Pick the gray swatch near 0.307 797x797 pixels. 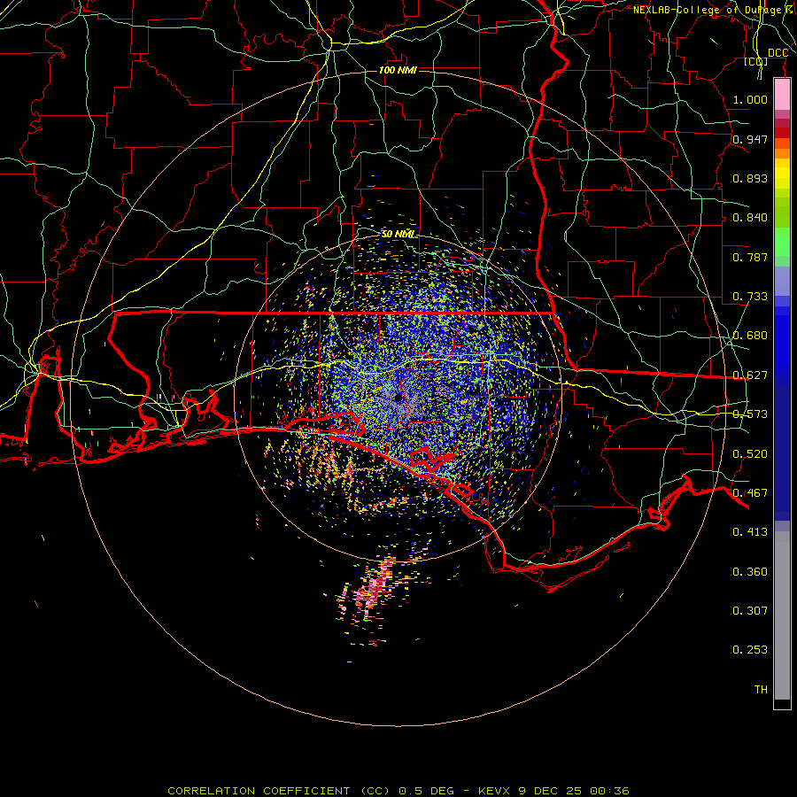[782, 615]
